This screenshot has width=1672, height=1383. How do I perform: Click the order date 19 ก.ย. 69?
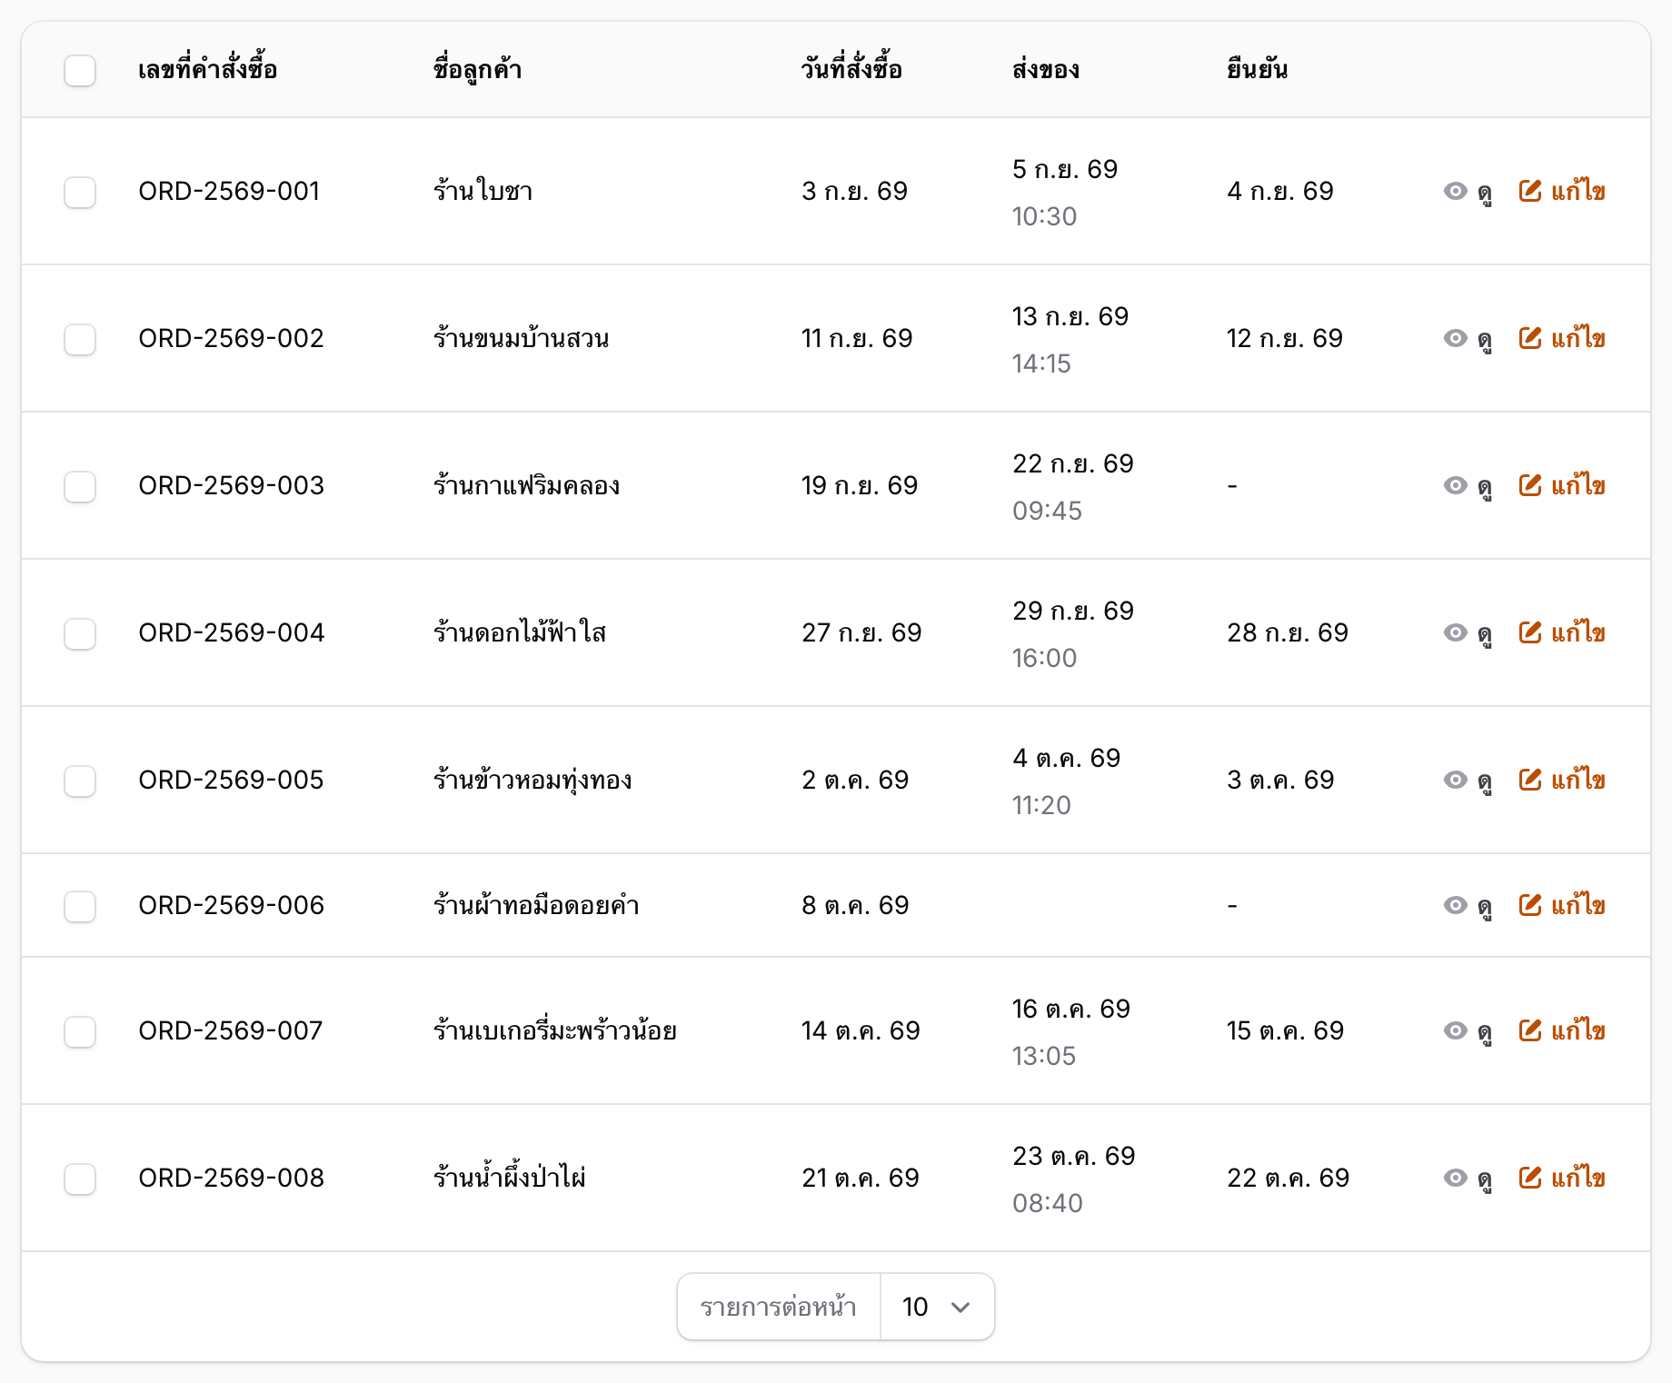860,485
